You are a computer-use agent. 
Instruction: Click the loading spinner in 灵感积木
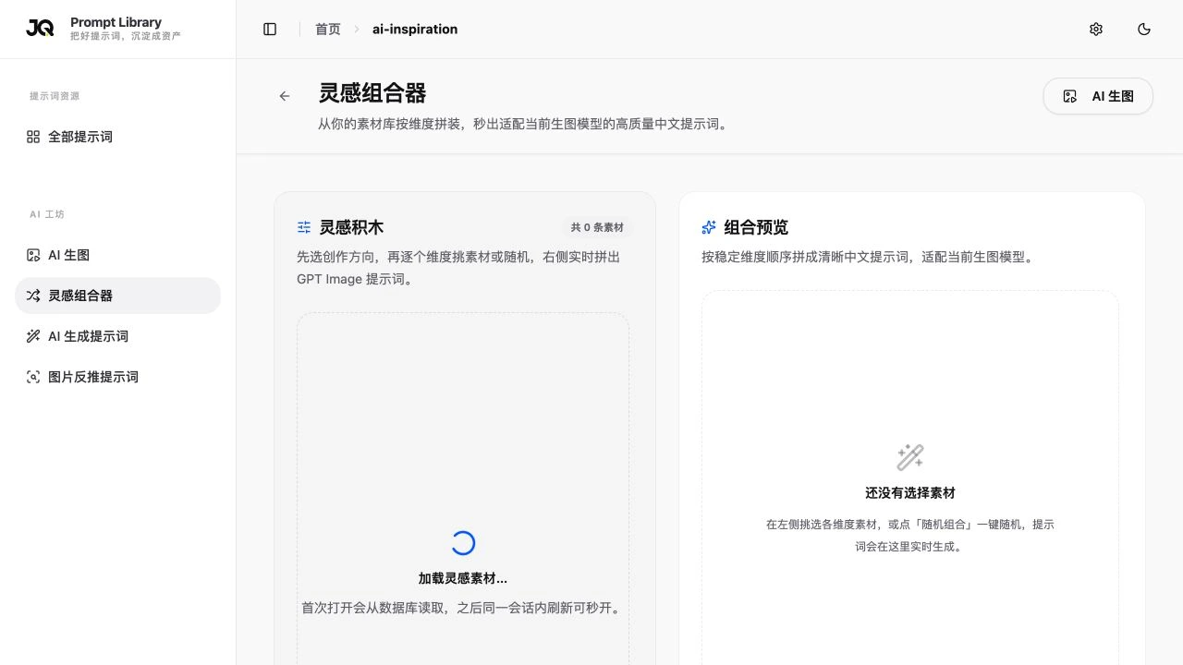463,543
